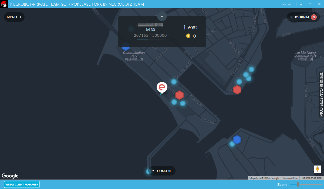Select the pokestop next to the CONSOLE button
The image size is (324, 189).
click(x=148, y=171)
